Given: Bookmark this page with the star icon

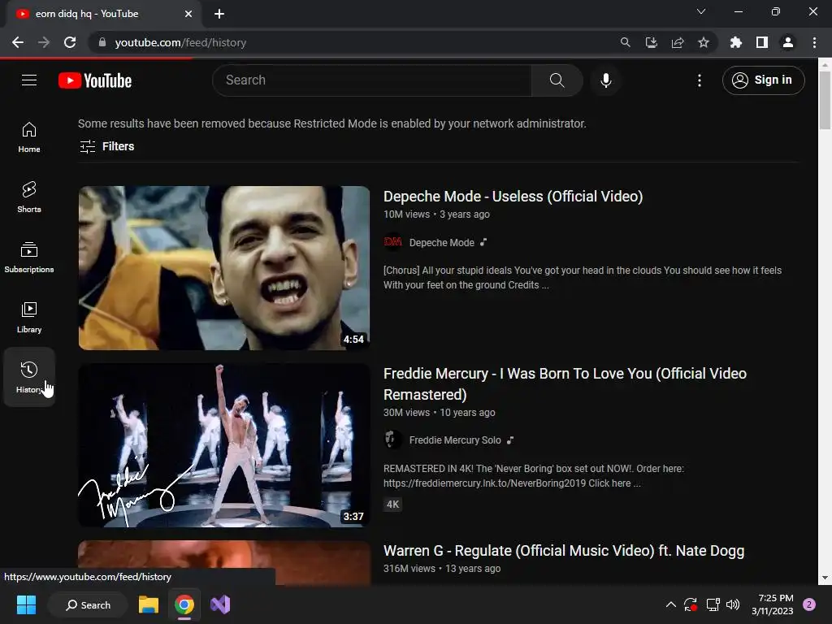Looking at the screenshot, I should click(704, 42).
